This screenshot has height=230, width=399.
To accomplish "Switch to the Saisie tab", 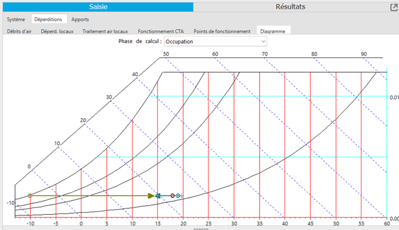I will click(x=98, y=7).
